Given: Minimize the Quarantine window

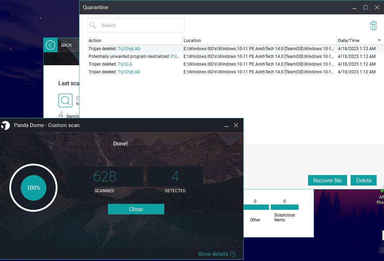Looking at the screenshot, I should 354,8.
